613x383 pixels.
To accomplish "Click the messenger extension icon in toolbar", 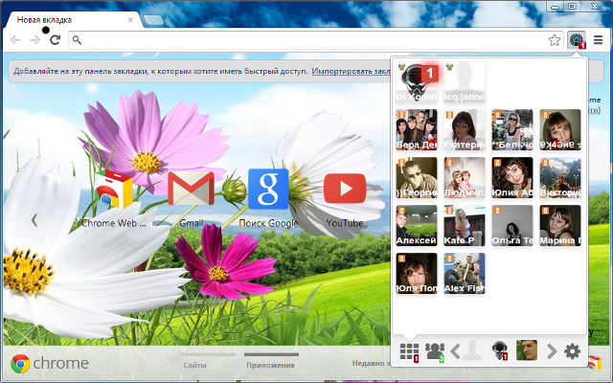I will click(577, 40).
